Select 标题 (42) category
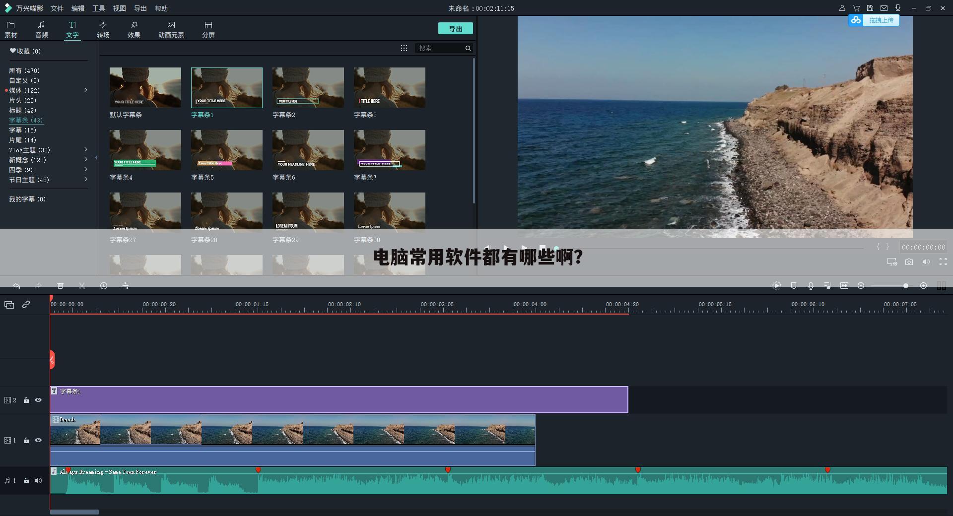Image resolution: width=953 pixels, height=516 pixels. click(23, 110)
